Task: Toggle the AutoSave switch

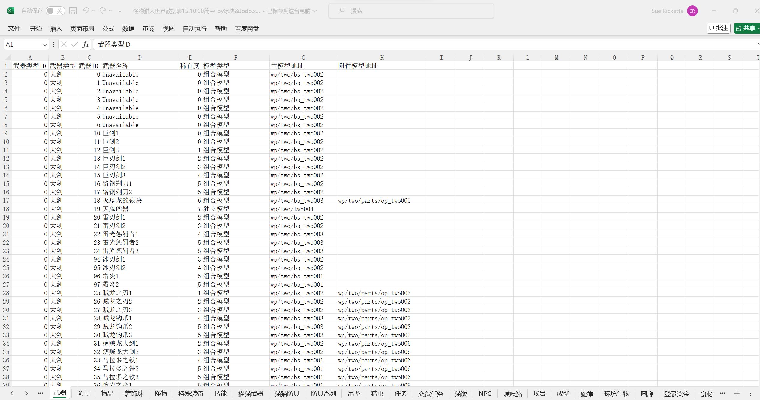Action: tap(55, 11)
